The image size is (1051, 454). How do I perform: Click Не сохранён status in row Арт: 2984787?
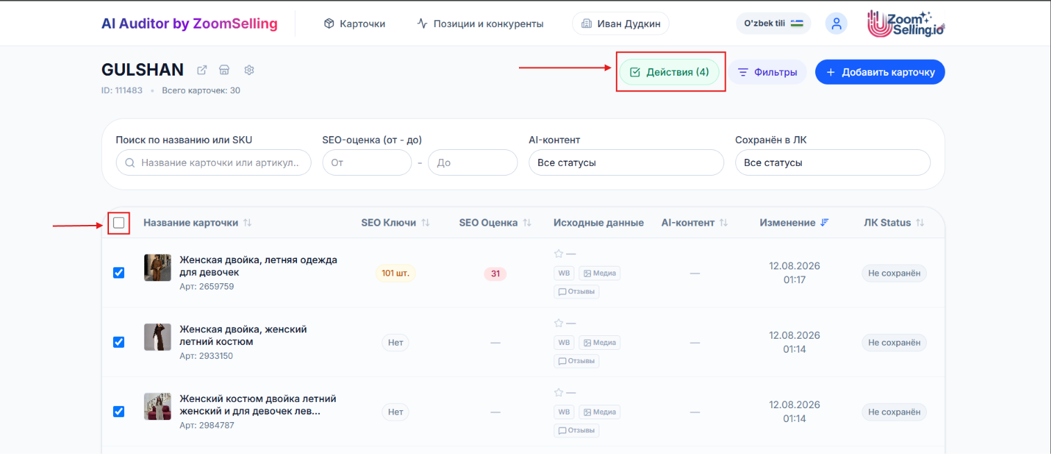point(894,412)
